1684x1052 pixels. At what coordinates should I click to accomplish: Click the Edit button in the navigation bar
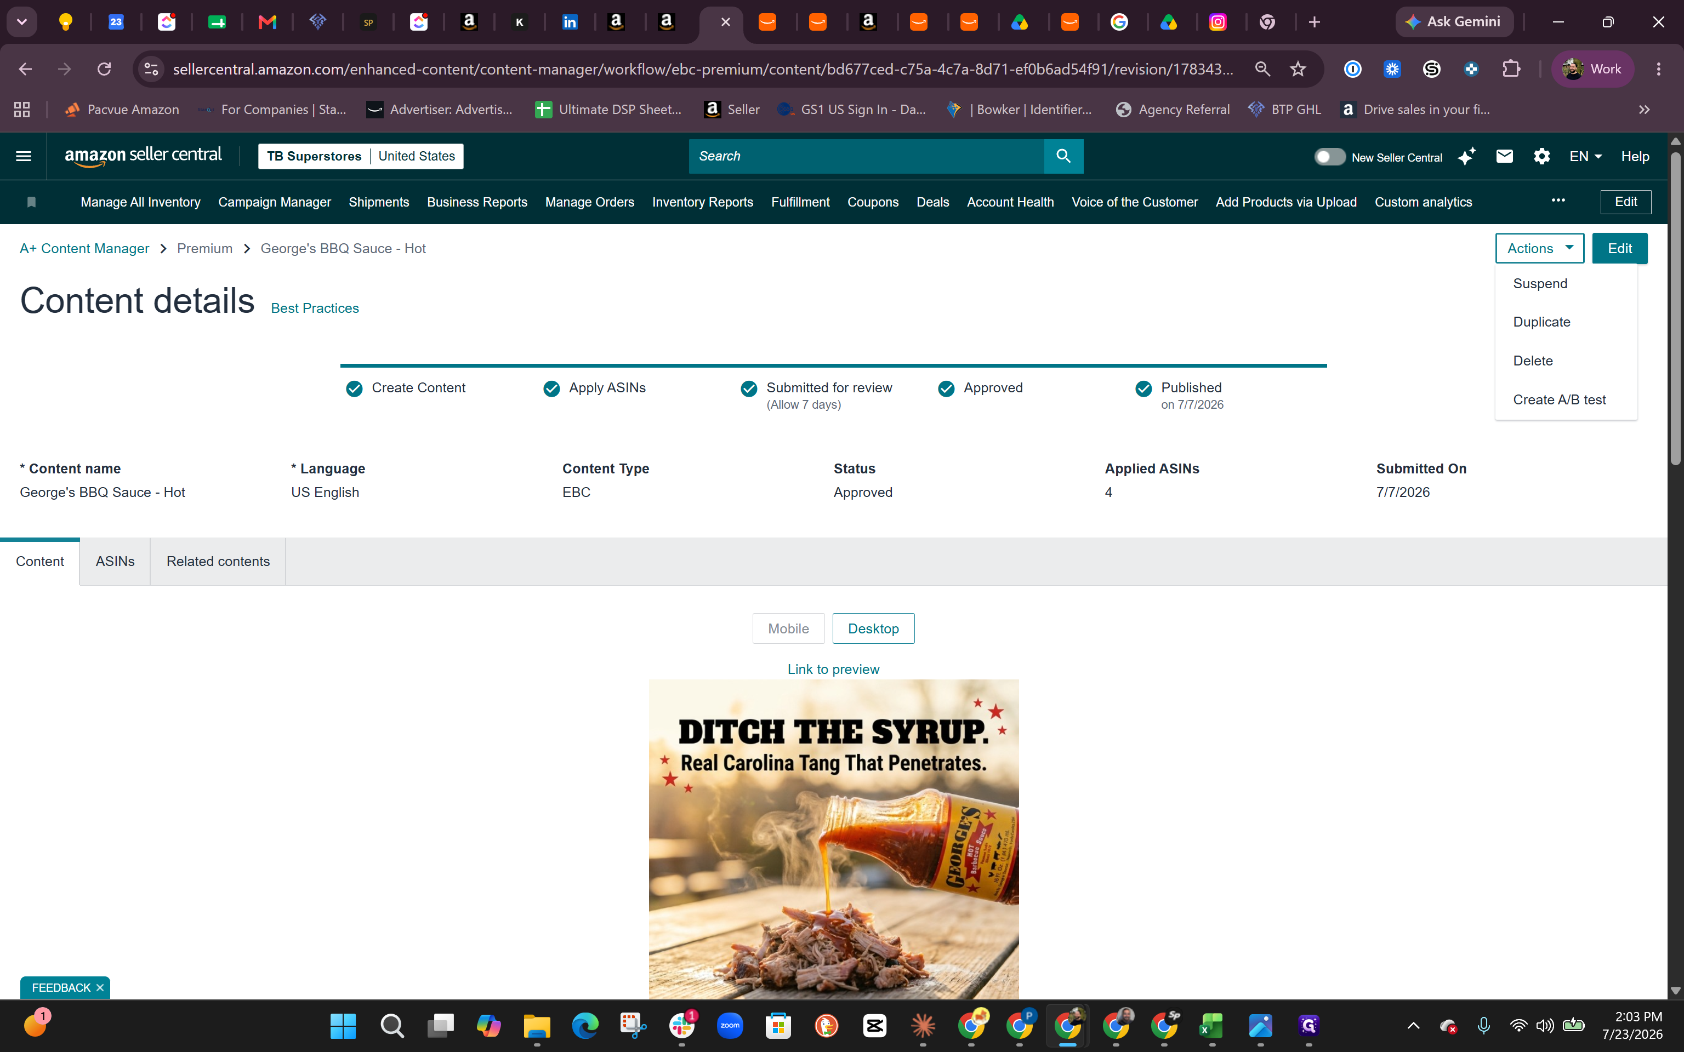[1625, 202]
